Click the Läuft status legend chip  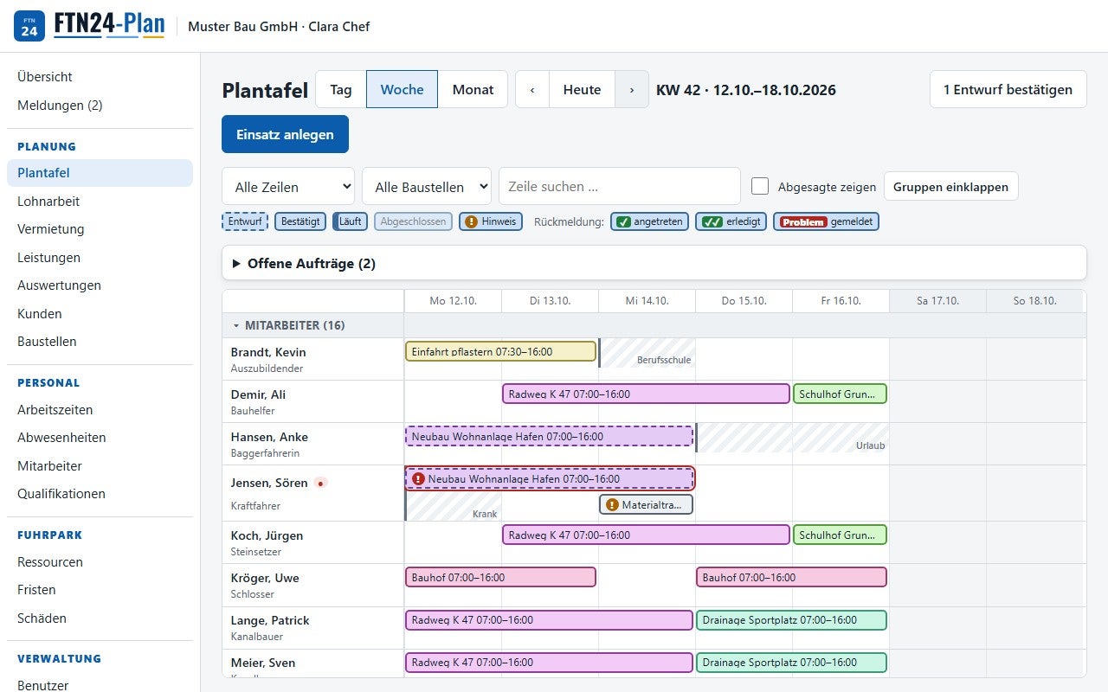click(x=350, y=221)
